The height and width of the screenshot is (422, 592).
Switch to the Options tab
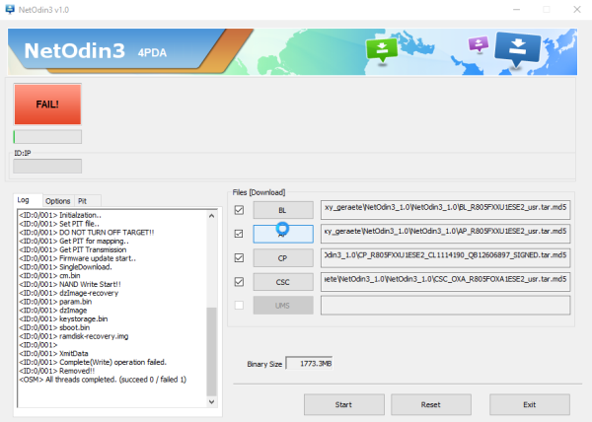click(x=58, y=201)
